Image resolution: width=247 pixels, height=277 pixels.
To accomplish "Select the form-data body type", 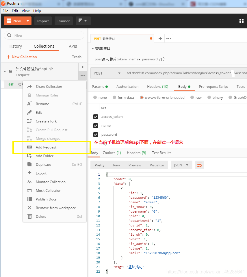I will tap(114, 98).
